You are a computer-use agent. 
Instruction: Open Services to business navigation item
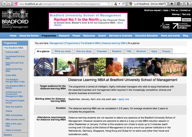tap(121, 36)
